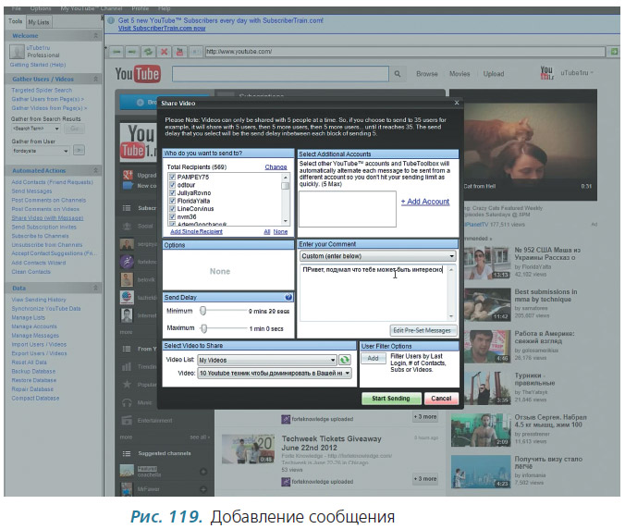Click Share Video (with Message) in sidebar
The width and height of the screenshot is (625, 529).
pyautogui.click(x=47, y=218)
